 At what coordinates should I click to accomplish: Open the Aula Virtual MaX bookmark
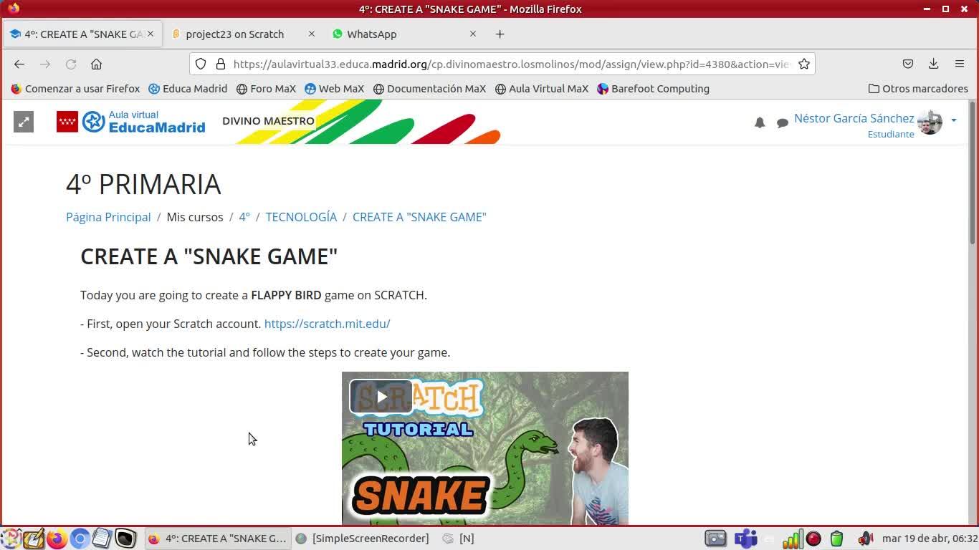click(541, 89)
